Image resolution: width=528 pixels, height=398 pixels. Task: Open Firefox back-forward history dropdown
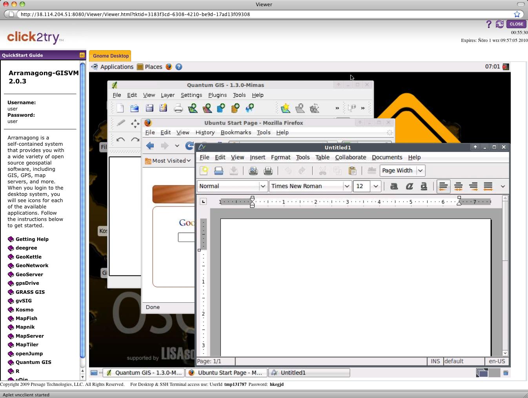click(177, 146)
